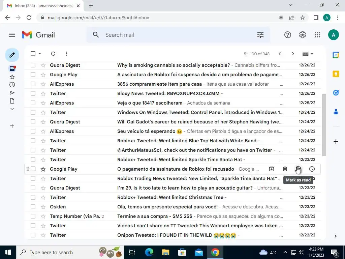
Task: Select the Osklen email checkbox
Action: point(33,207)
